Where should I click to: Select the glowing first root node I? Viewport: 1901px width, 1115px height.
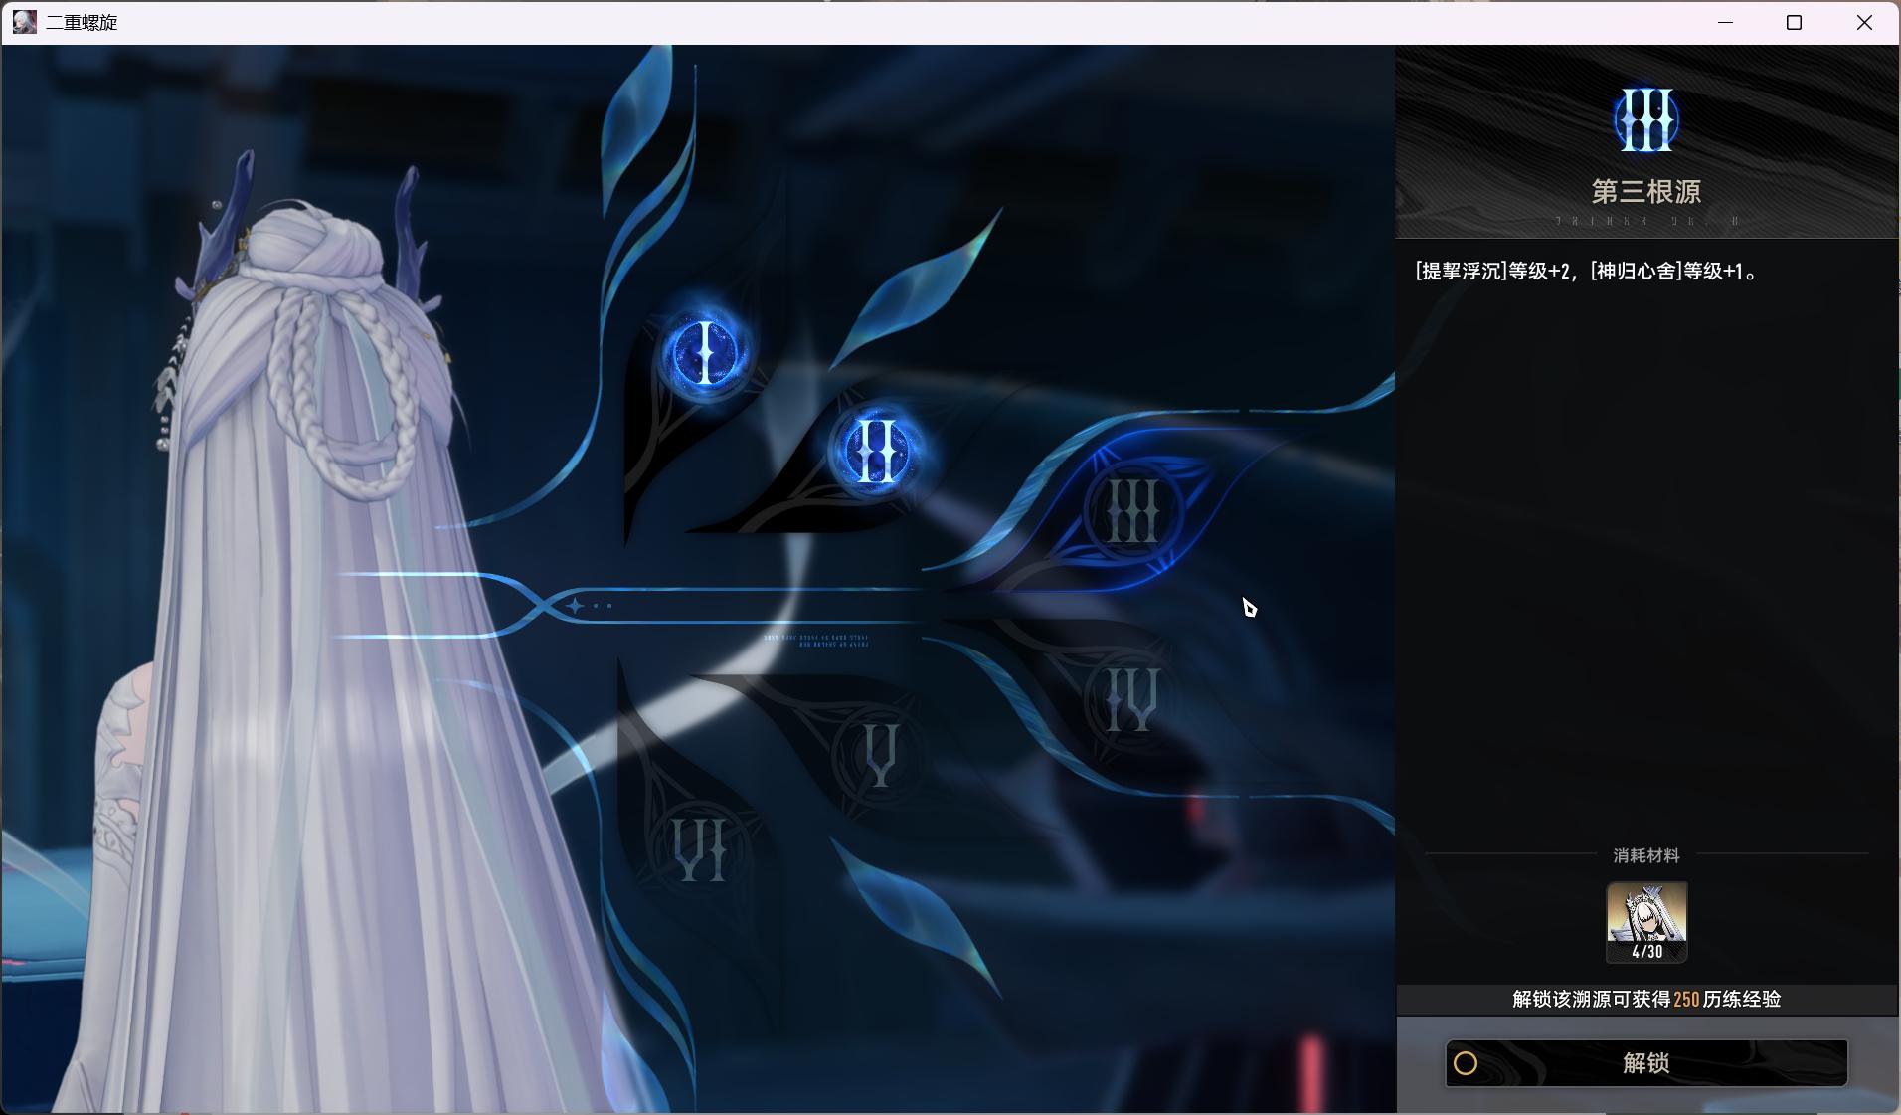point(704,352)
